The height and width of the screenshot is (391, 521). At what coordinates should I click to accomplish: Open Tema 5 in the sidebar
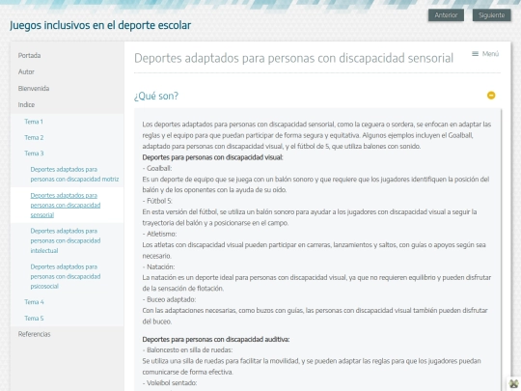coord(34,319)
